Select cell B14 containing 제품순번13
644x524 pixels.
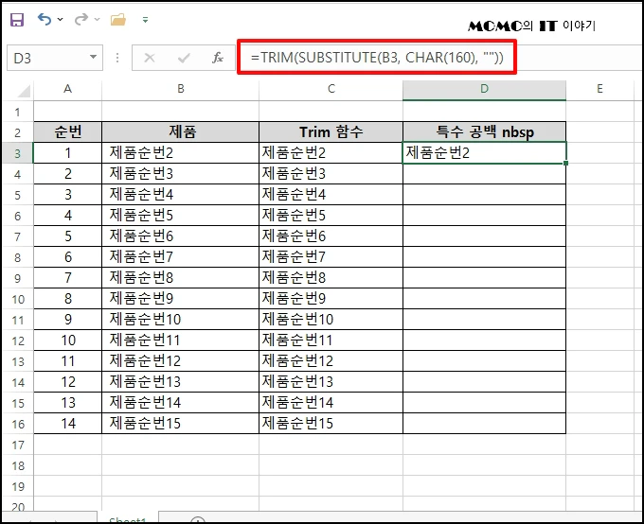click(x=180, y=382)
